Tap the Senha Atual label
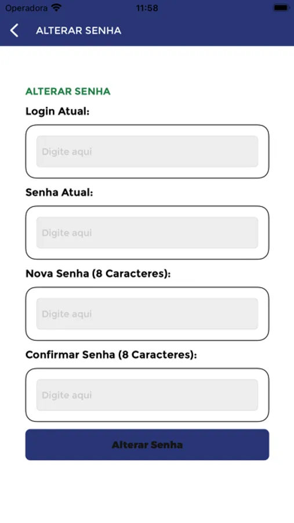294x523 pixels. 59,192
